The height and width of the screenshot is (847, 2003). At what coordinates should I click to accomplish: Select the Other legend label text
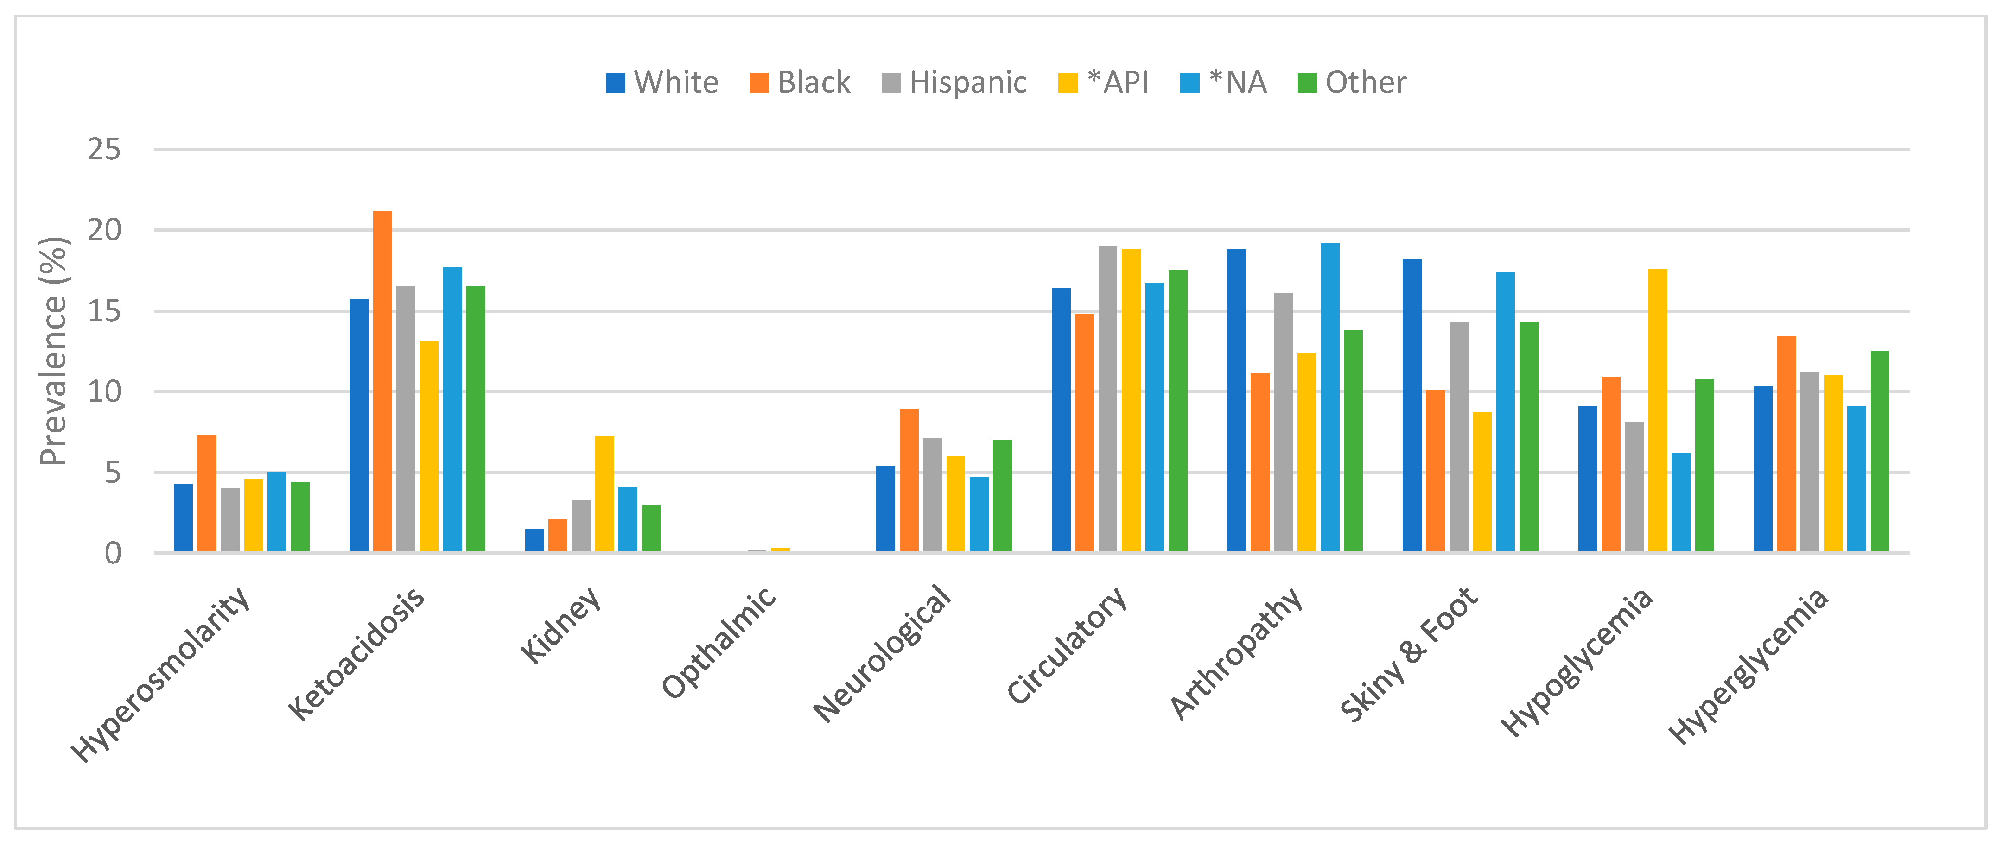[x=1366, y=82]
